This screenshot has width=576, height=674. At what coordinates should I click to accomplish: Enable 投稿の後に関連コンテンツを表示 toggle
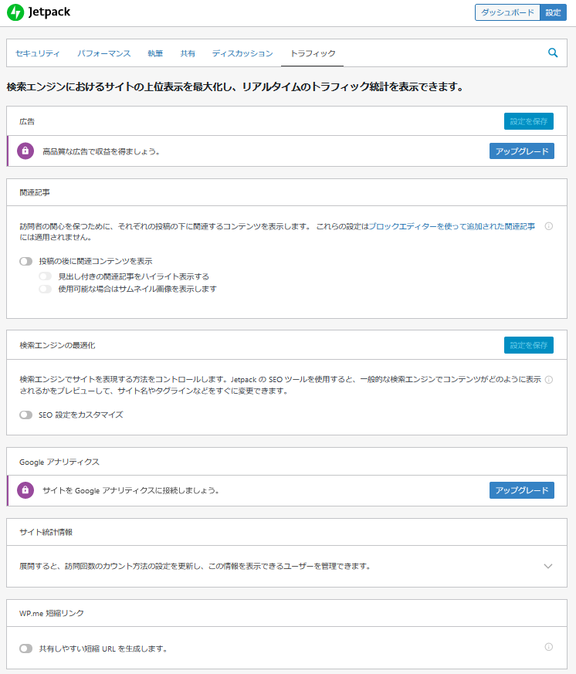click(x=26, y=262)
